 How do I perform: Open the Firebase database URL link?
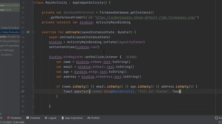[x=146, y=18]
